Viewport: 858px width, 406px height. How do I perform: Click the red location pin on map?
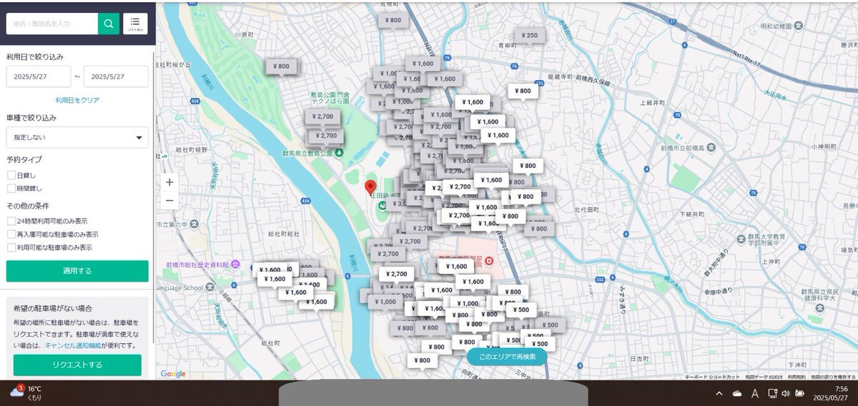pos(370,188)
